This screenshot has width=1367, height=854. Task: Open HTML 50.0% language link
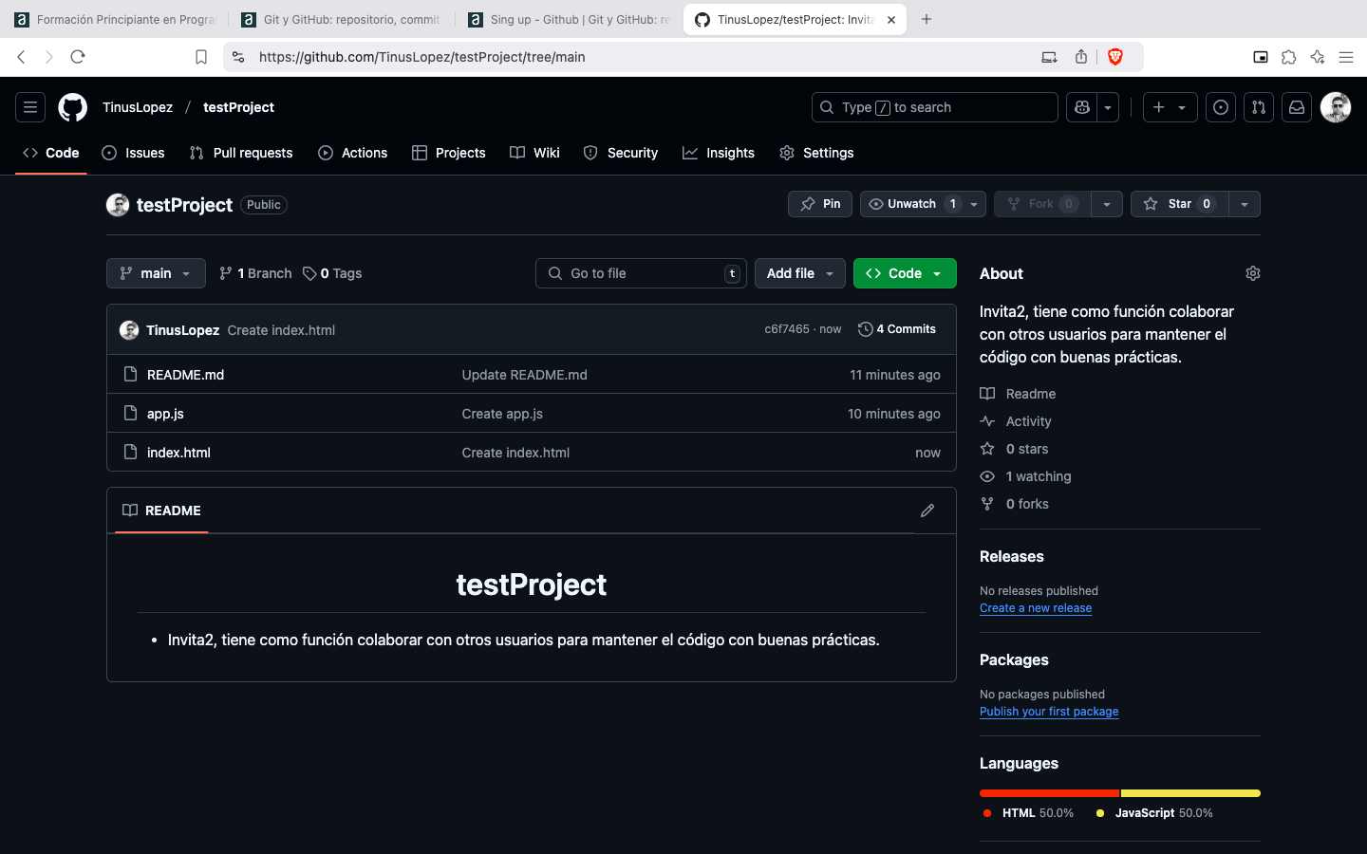pos(1028,813)
